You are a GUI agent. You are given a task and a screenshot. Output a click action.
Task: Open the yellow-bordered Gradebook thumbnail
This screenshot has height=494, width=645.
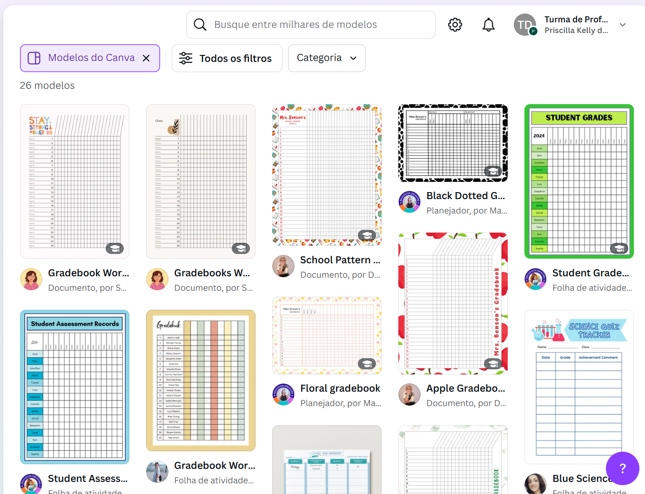pyautogui.click(x=201, y=381)
